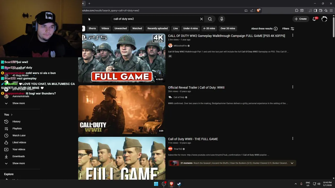Viewport: 335px width, 188px height.
Task: Click the info icon beside About these results
Action: pyautogui.click(x=276, y=28)
